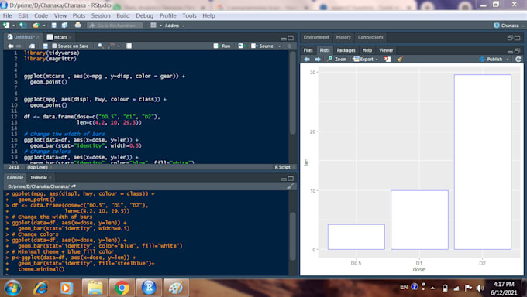Show the previous plot with left arrow
Viewport: 527px width, 297px height.
coord(307,59)
